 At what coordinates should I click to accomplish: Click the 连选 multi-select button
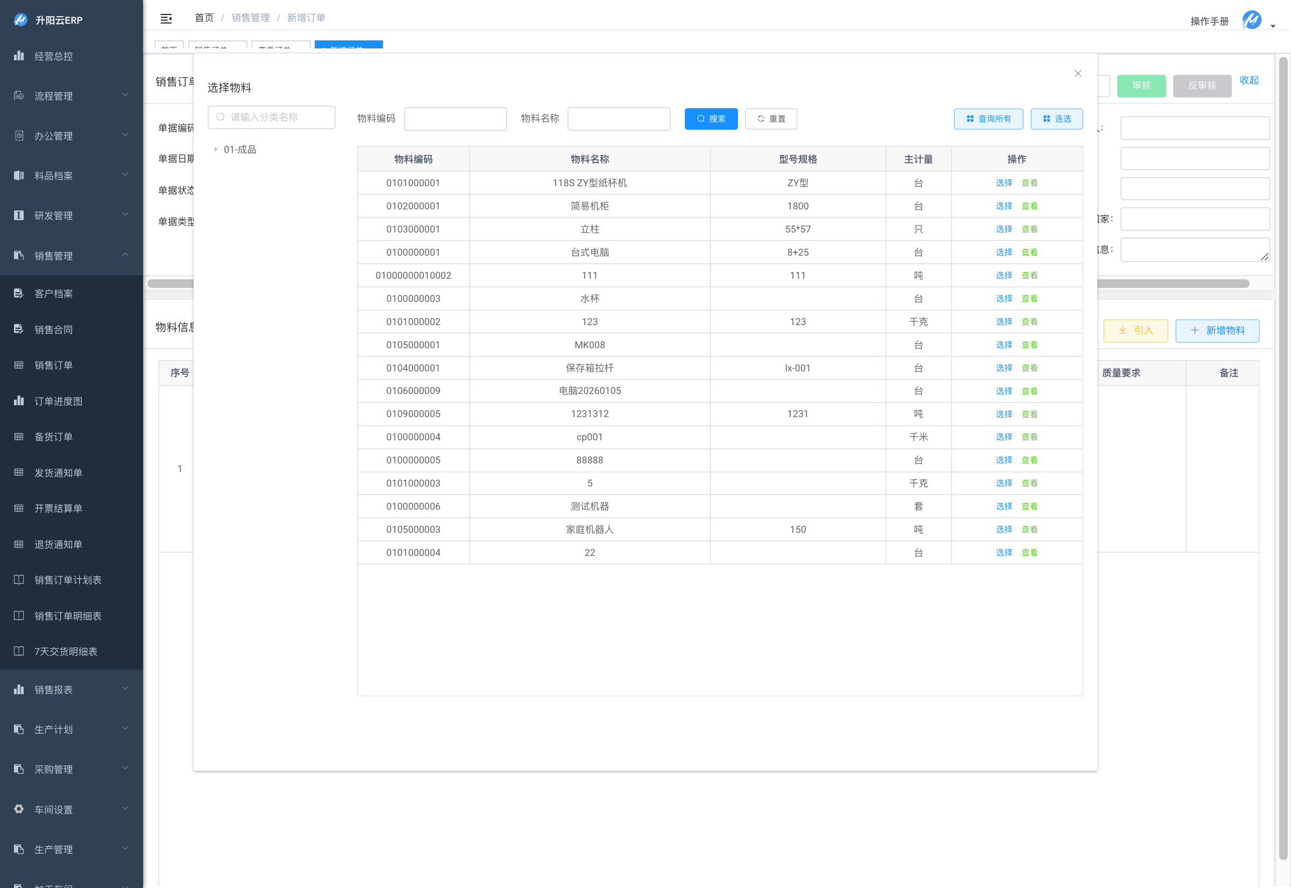[1056, 119]
